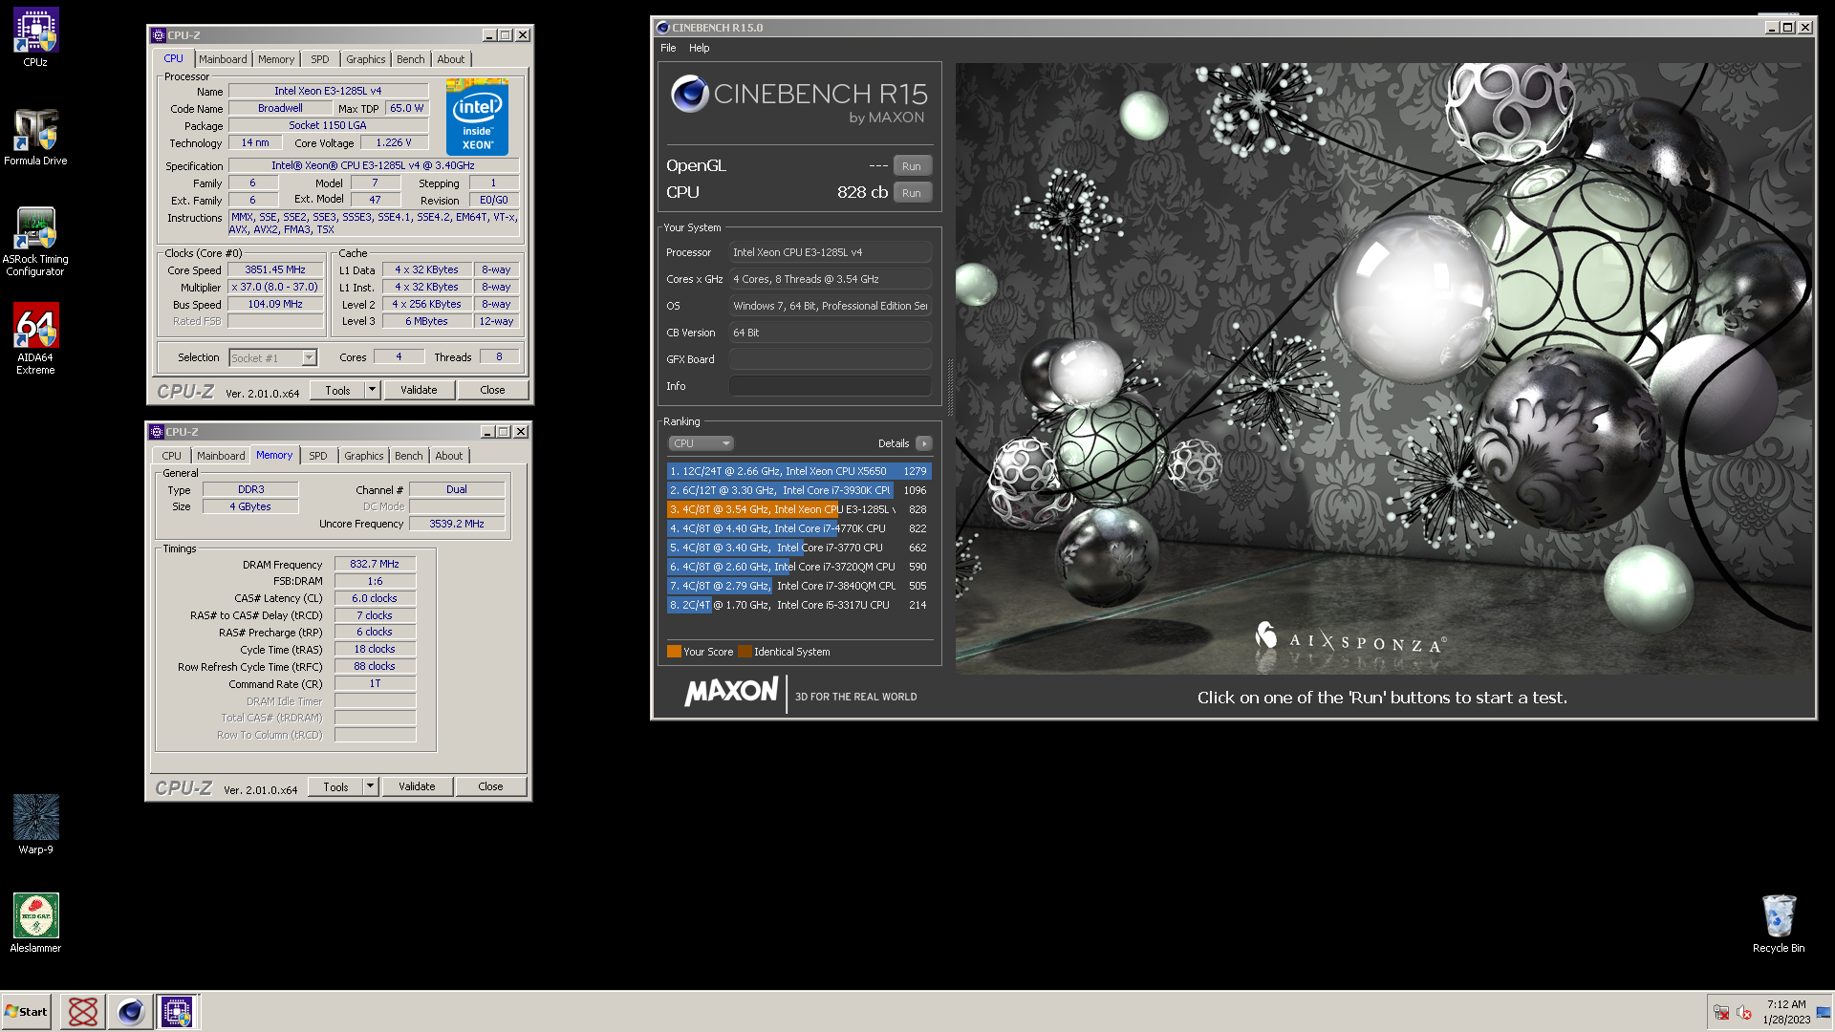The image size is (1835, 1032).
Task: Click the GFX Board field
Action: click(x=830, y=359)
